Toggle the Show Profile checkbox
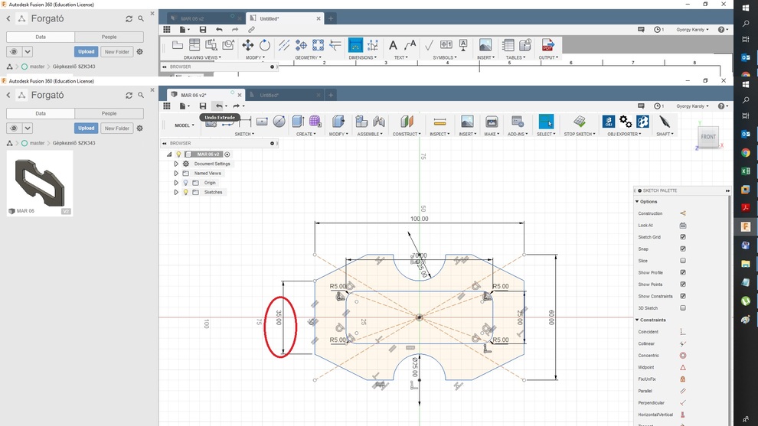758x426 pixels. (683, 272)
